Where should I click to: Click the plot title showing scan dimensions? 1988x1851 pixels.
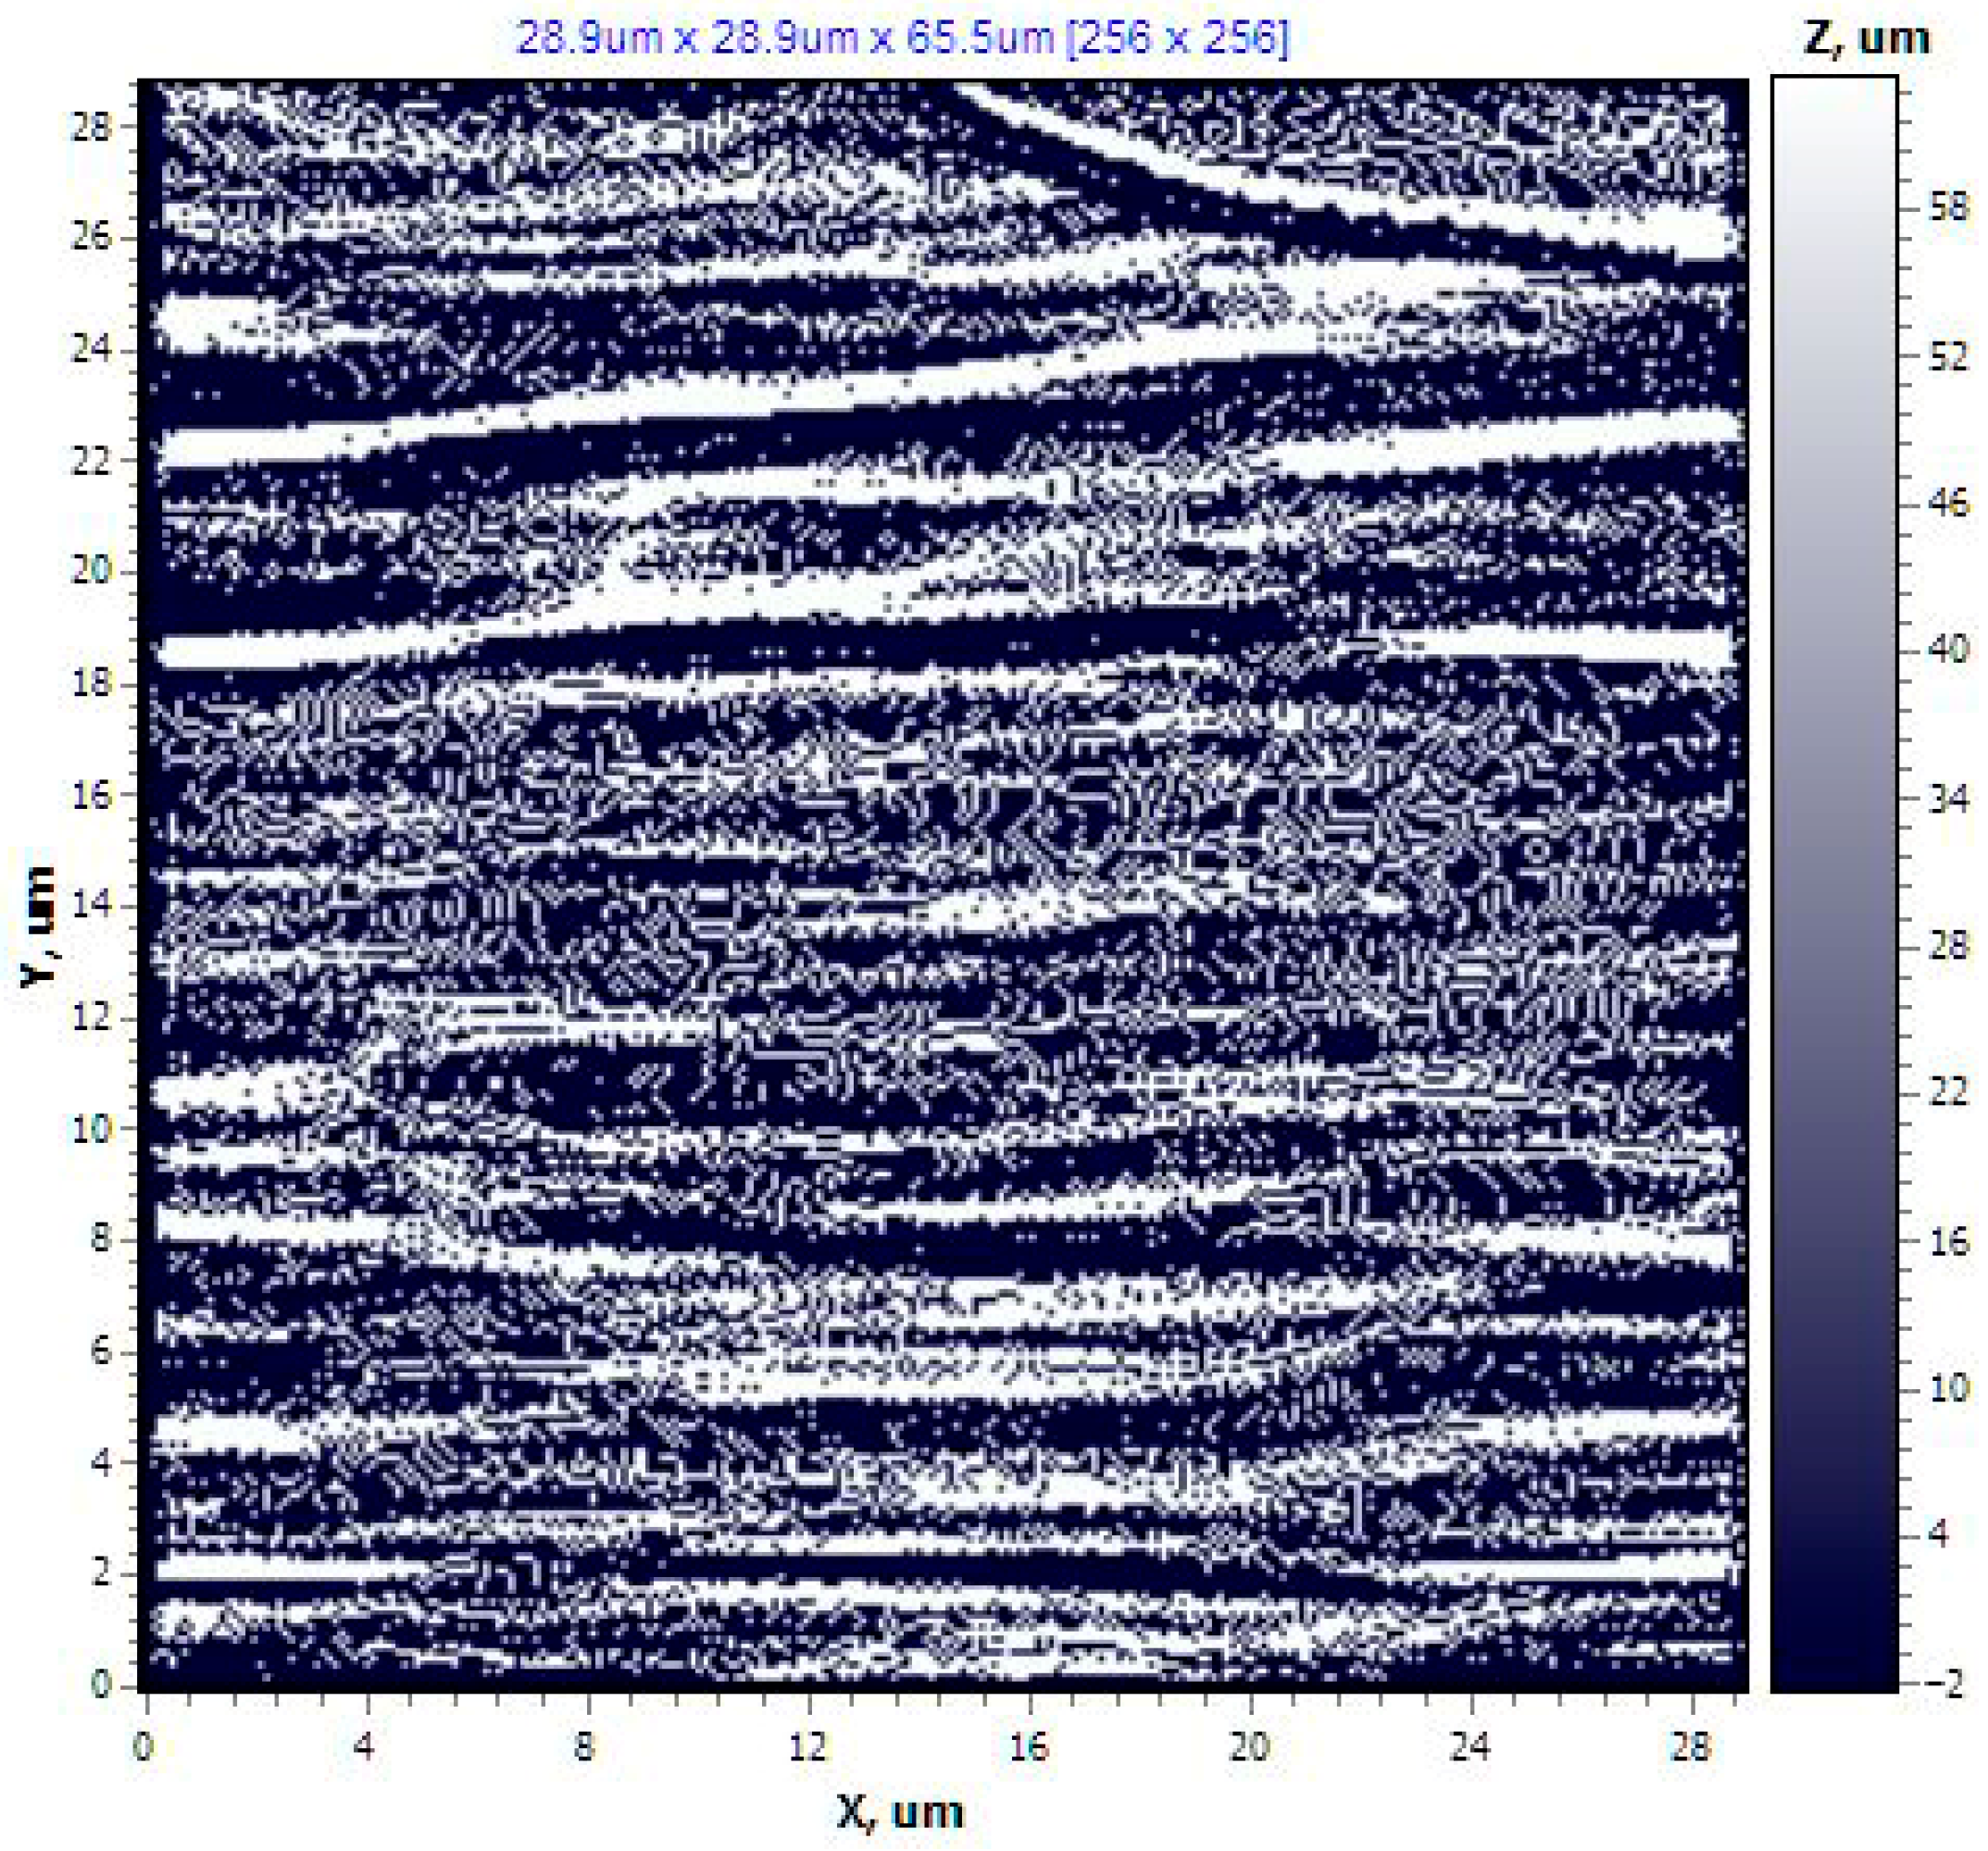click(902, 38)
